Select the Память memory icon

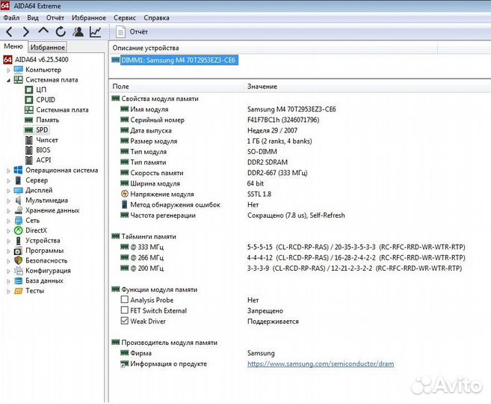tap(29, 120)
